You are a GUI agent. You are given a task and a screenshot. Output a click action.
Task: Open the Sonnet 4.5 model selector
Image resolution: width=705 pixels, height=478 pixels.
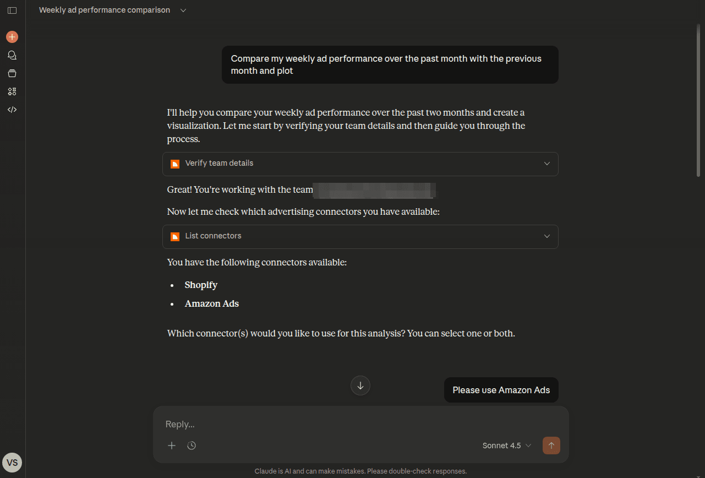coord(507,446)
